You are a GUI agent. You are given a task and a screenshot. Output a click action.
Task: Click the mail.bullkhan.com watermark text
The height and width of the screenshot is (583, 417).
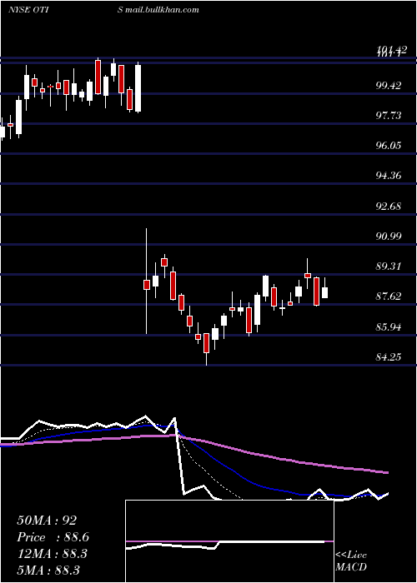[162, 10]
